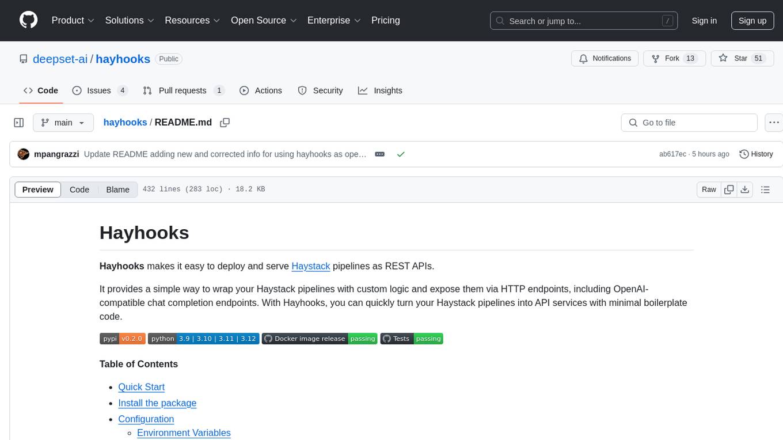Expand the file tree side panel

point(19,123)
